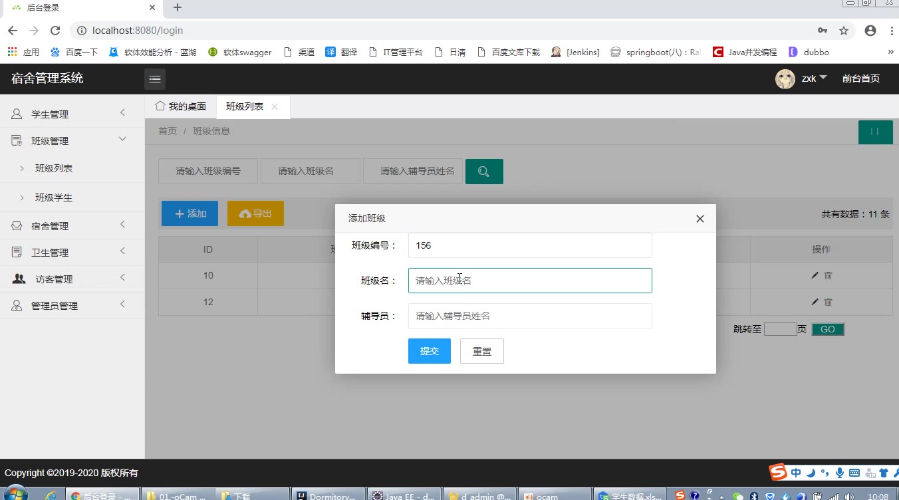This screenshot has height=500, width=899.
Task: Reload the page with browser refresh icon
Action: coord(55,31)
